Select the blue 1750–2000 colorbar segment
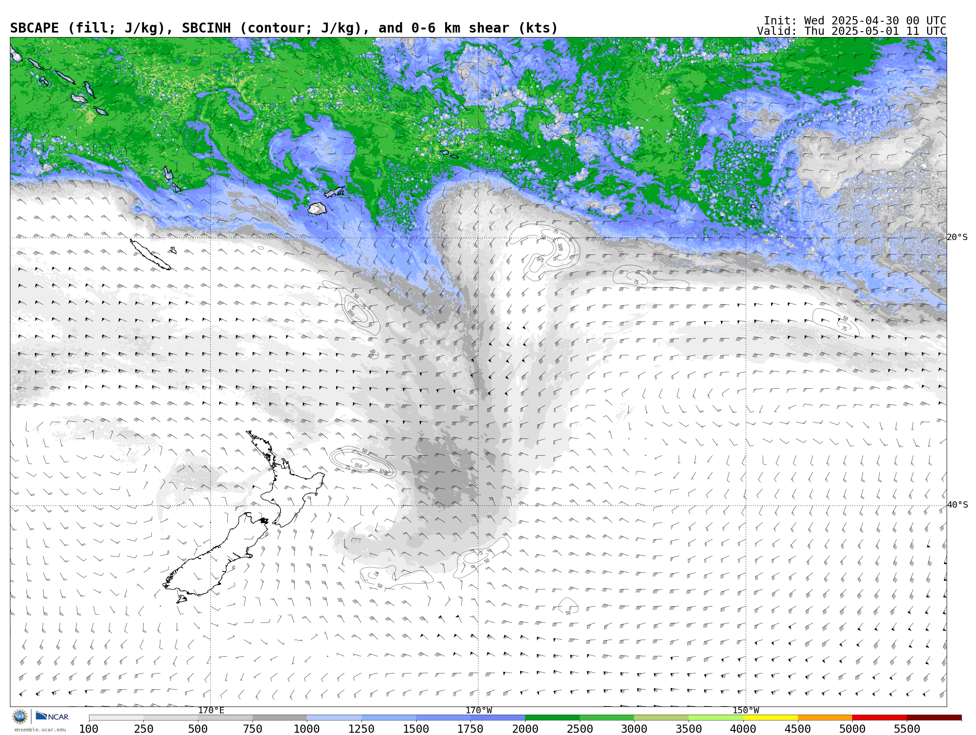Screen dimensions: 976x735 (497, 718)
